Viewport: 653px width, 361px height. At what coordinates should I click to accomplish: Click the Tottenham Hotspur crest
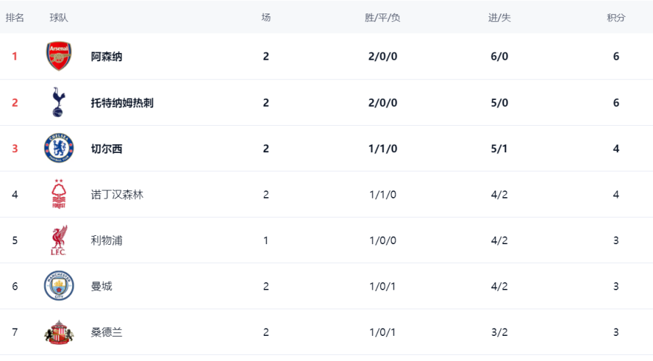pos(58,103)
